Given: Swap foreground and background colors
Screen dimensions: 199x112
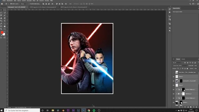Looking at the screenshot, I should (x=5, y=32).
